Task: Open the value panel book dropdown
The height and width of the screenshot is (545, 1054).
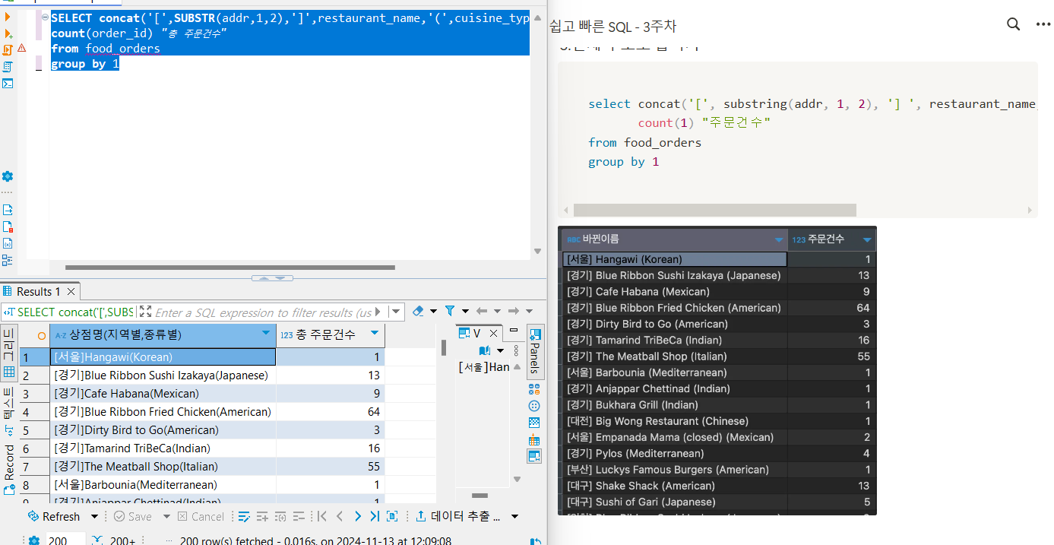Action: tap(500, 350)
